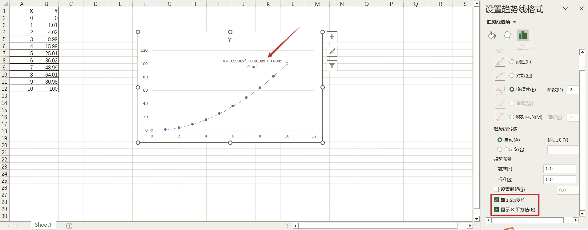Select row 12 header
This screenshot has width=588, height=230.
[4, 89]
